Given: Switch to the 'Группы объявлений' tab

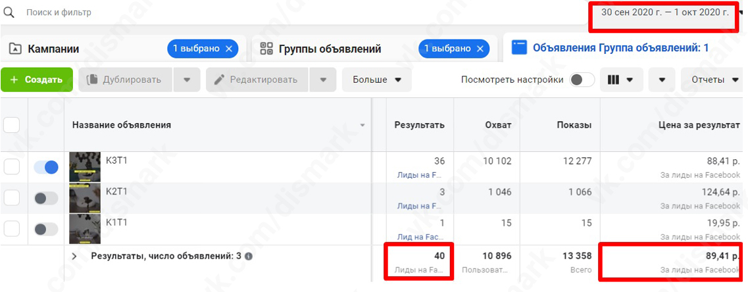Looking at the screenshot, I should tap(330, 49).
